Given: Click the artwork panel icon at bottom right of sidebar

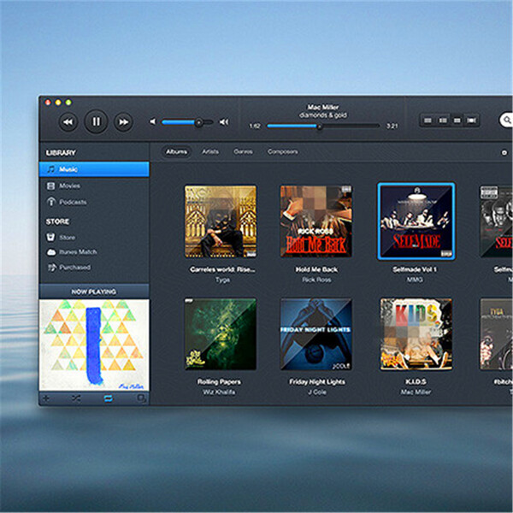Looking at the screenshot, I should 141,398.
